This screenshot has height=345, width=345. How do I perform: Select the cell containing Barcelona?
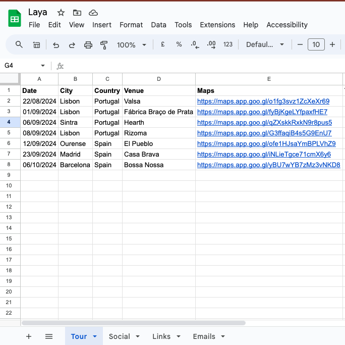pos(75,165)
